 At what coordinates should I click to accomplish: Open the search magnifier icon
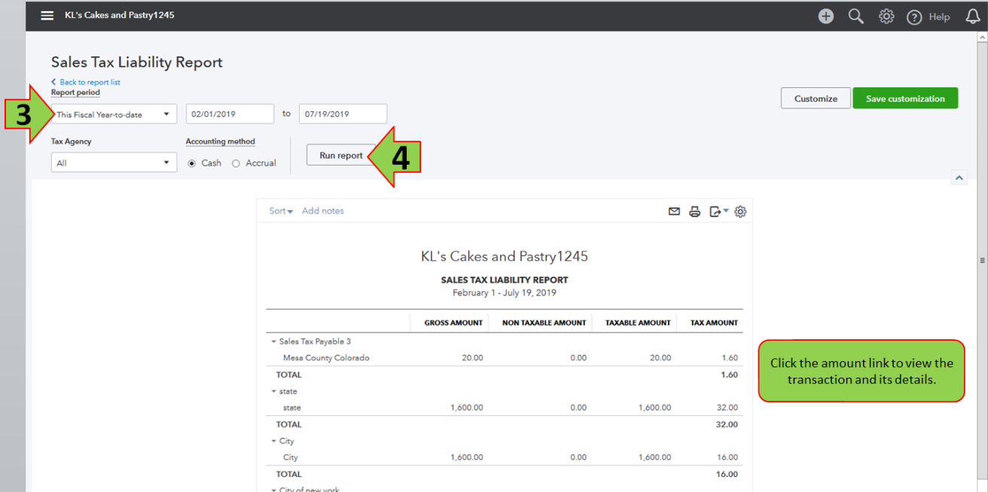point(856,16)
